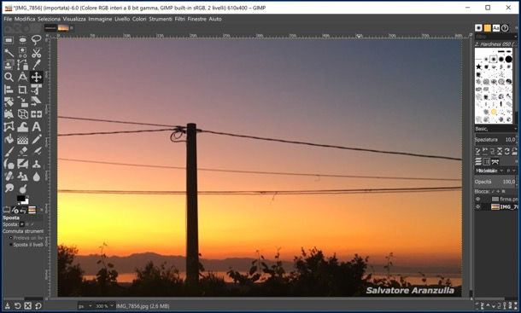Viewport: 521px width, 313px height.
Task: Toggle lock alpha channel next to Blocca
Action: [x=503, y=192]
